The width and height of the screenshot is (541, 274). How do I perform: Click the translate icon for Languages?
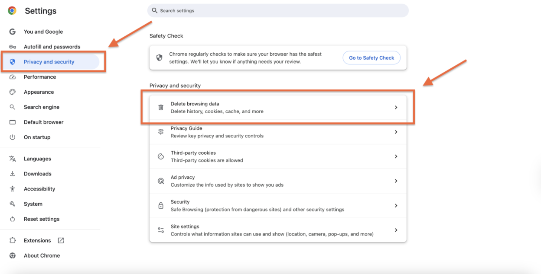[x=13, y=159]
